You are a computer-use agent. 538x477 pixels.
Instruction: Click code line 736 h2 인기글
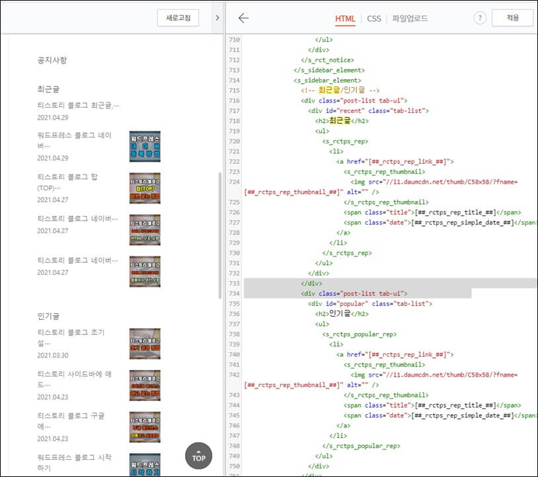pos(342,314)
